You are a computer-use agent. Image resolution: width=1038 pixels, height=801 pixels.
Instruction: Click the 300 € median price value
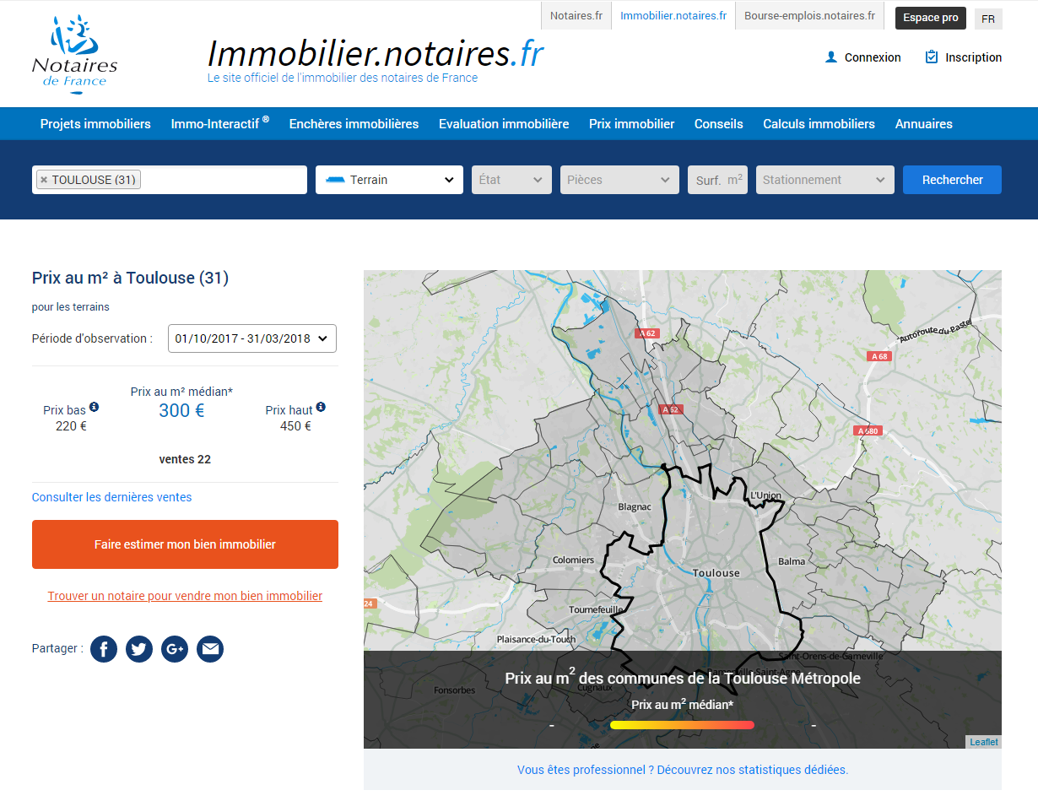coord(181,411)
